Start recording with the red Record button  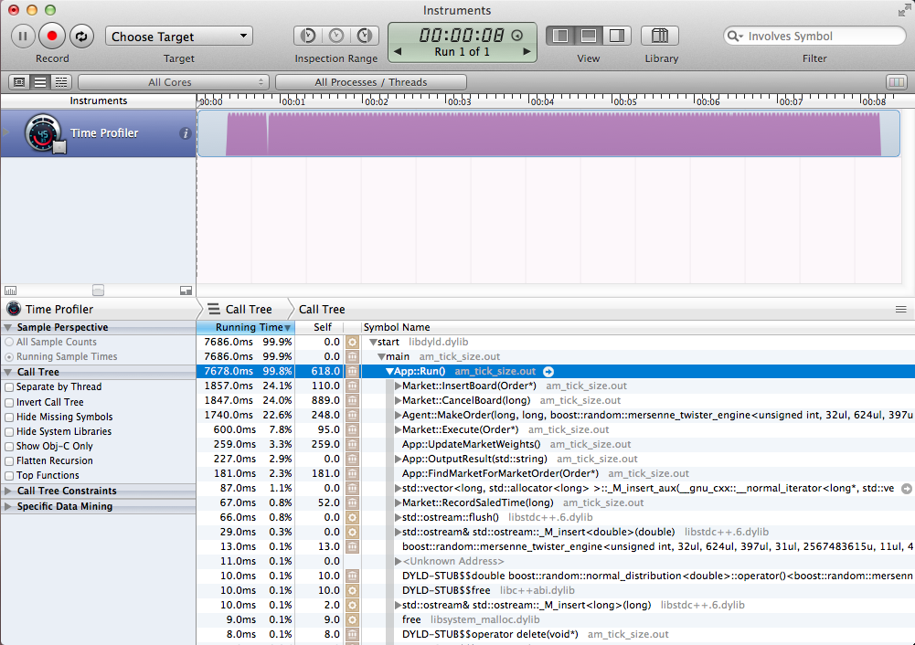51,35
